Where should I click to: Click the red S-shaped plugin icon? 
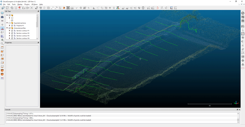point(157,8)
